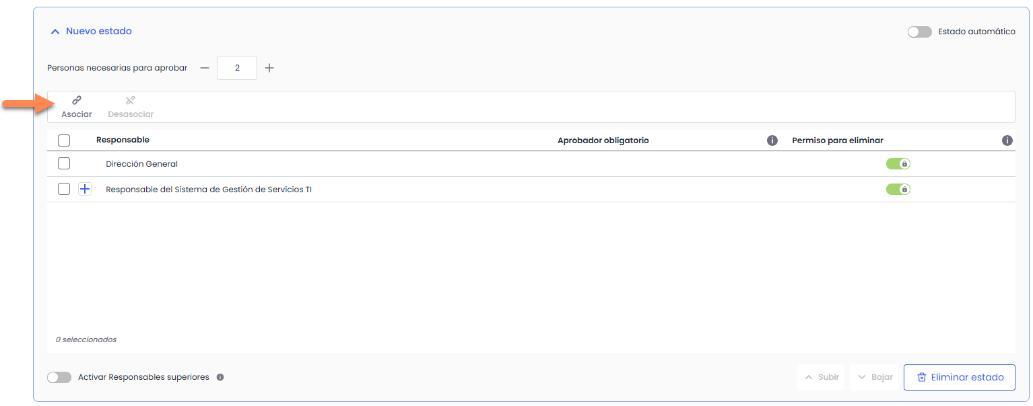Click info icon beside Activar Responsables superiores
The image size is (1033, 406).
[x=220, y=378]
